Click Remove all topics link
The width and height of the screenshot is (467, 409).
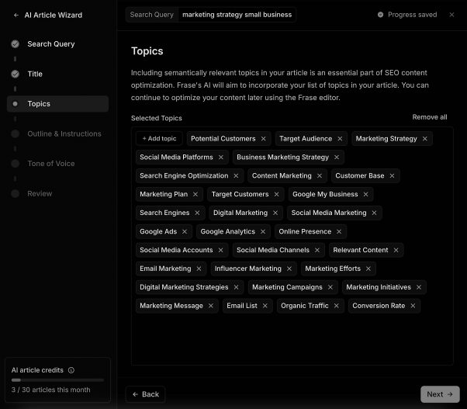pos(430,117)
